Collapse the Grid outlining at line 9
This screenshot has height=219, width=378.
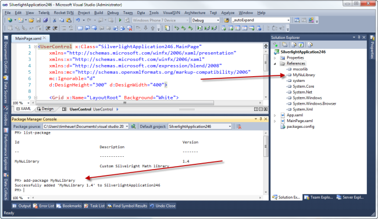coord(35,98)
